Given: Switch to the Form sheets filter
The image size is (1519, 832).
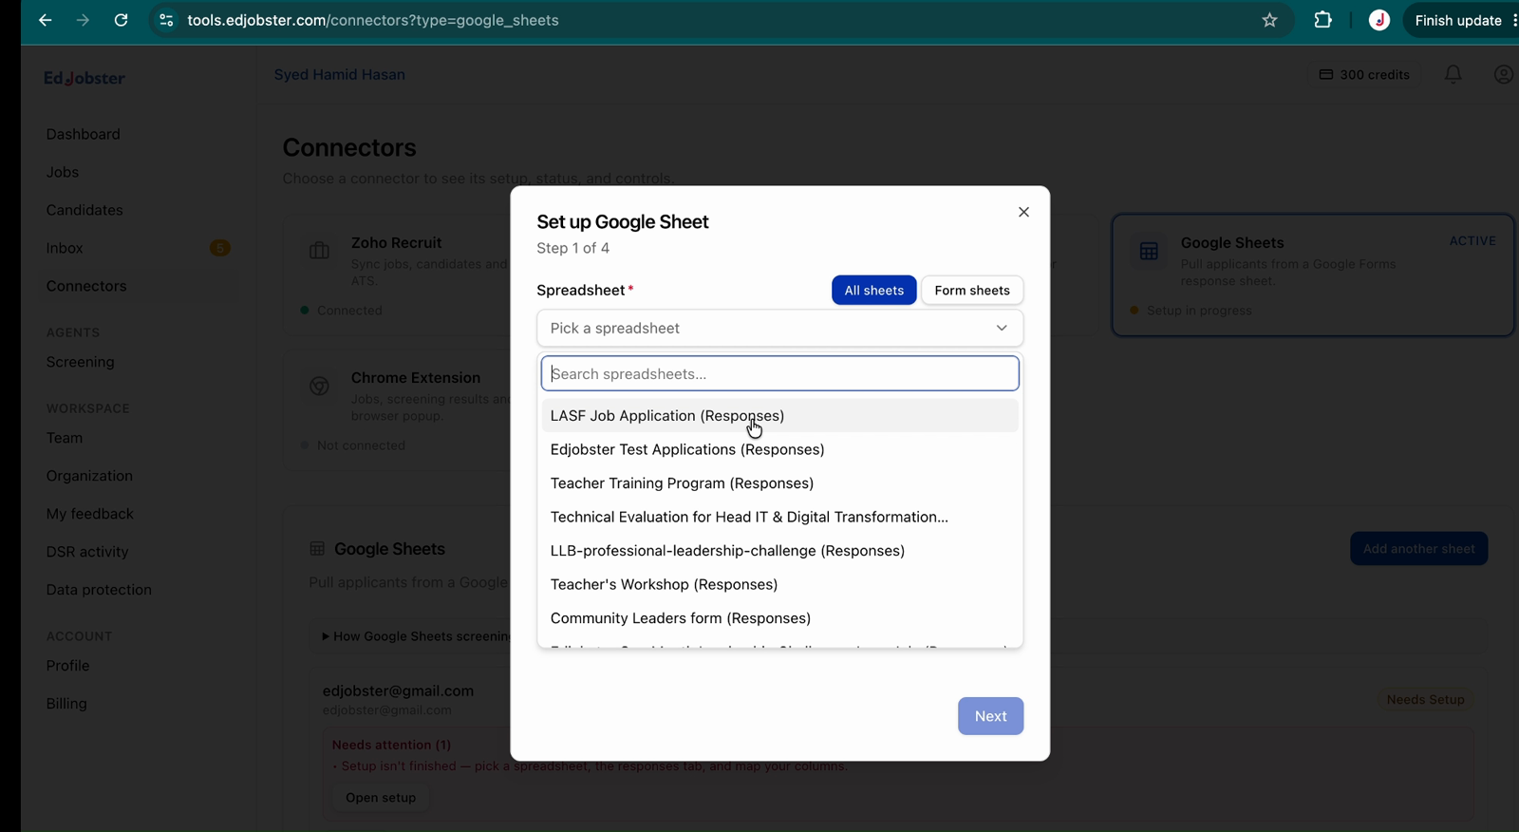Looking at the screenshot, I should [972, 290].
